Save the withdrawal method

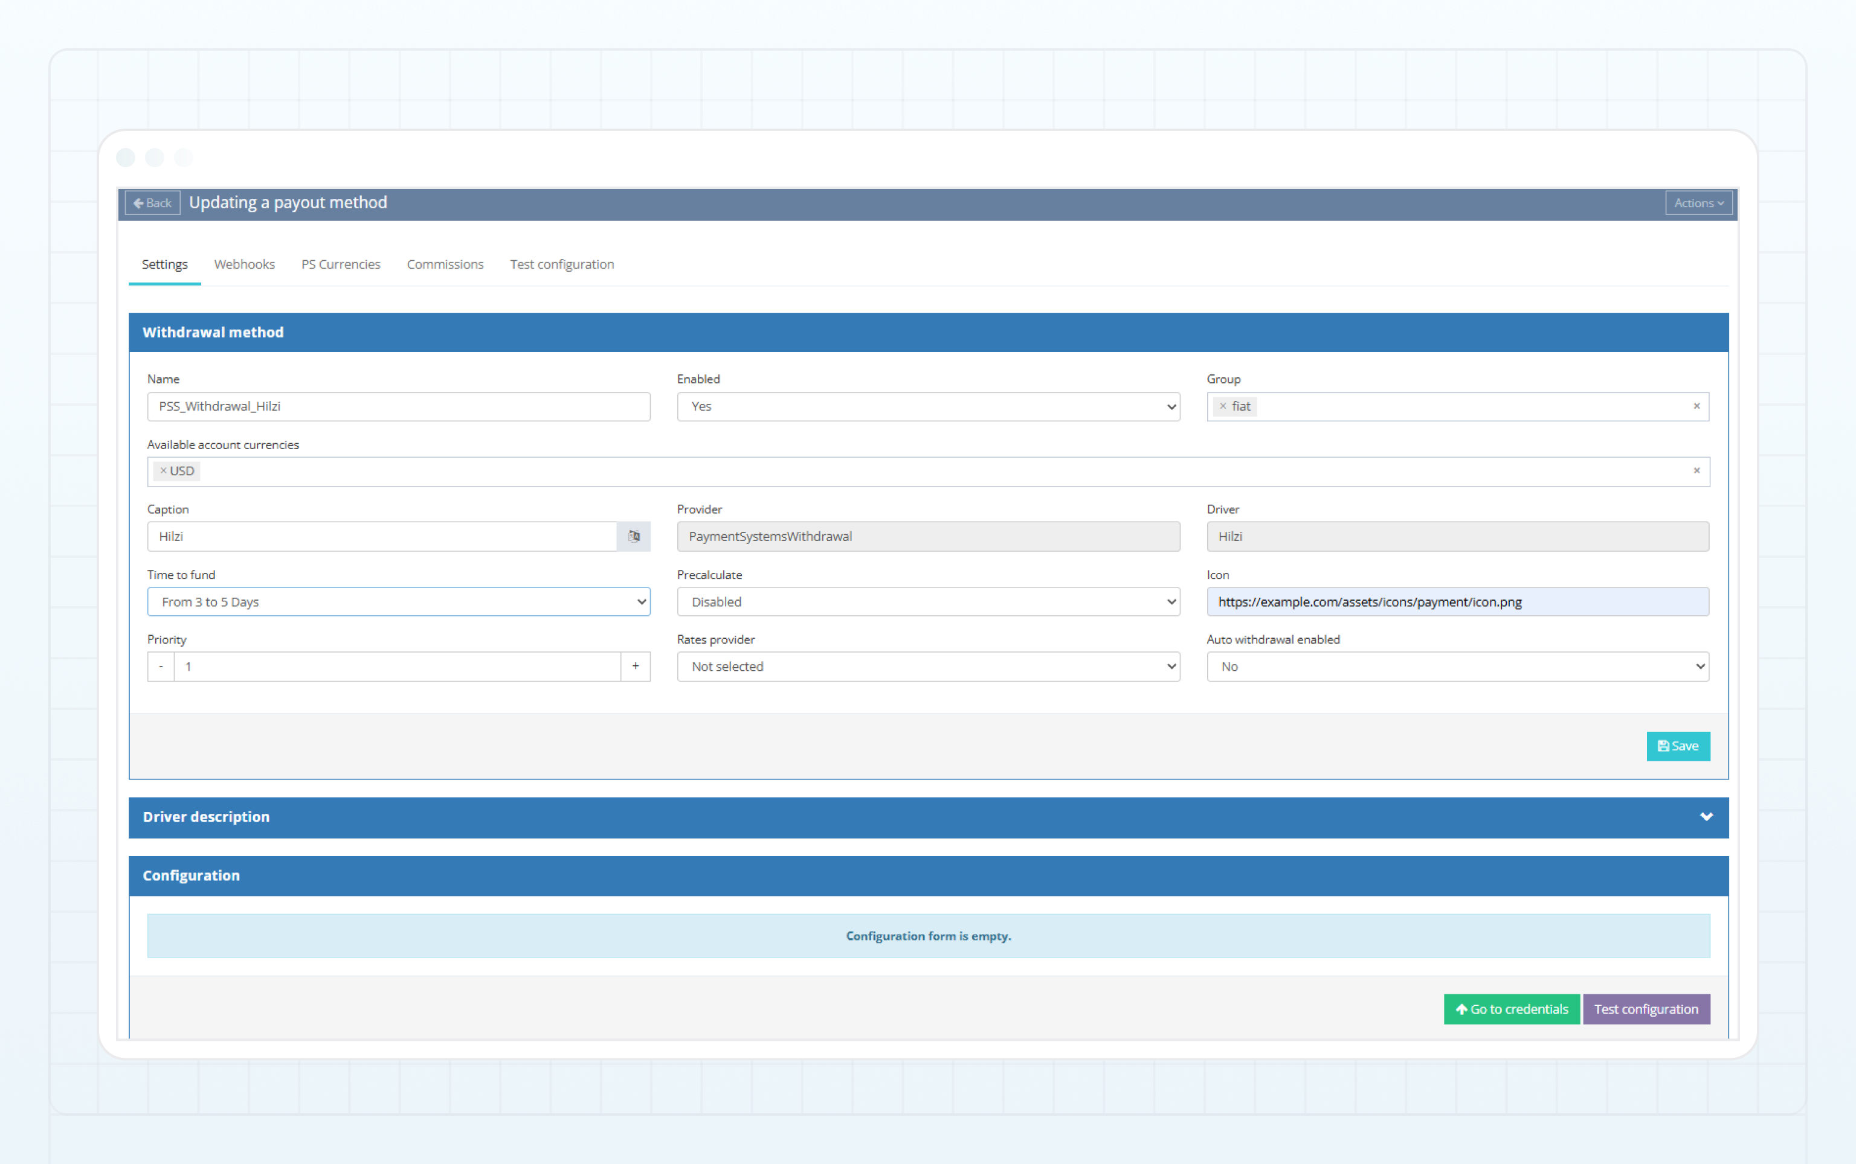[1678, 746]
